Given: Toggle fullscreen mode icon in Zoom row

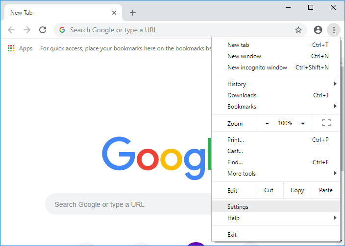Looking at the screenshot, I should 326,123.
